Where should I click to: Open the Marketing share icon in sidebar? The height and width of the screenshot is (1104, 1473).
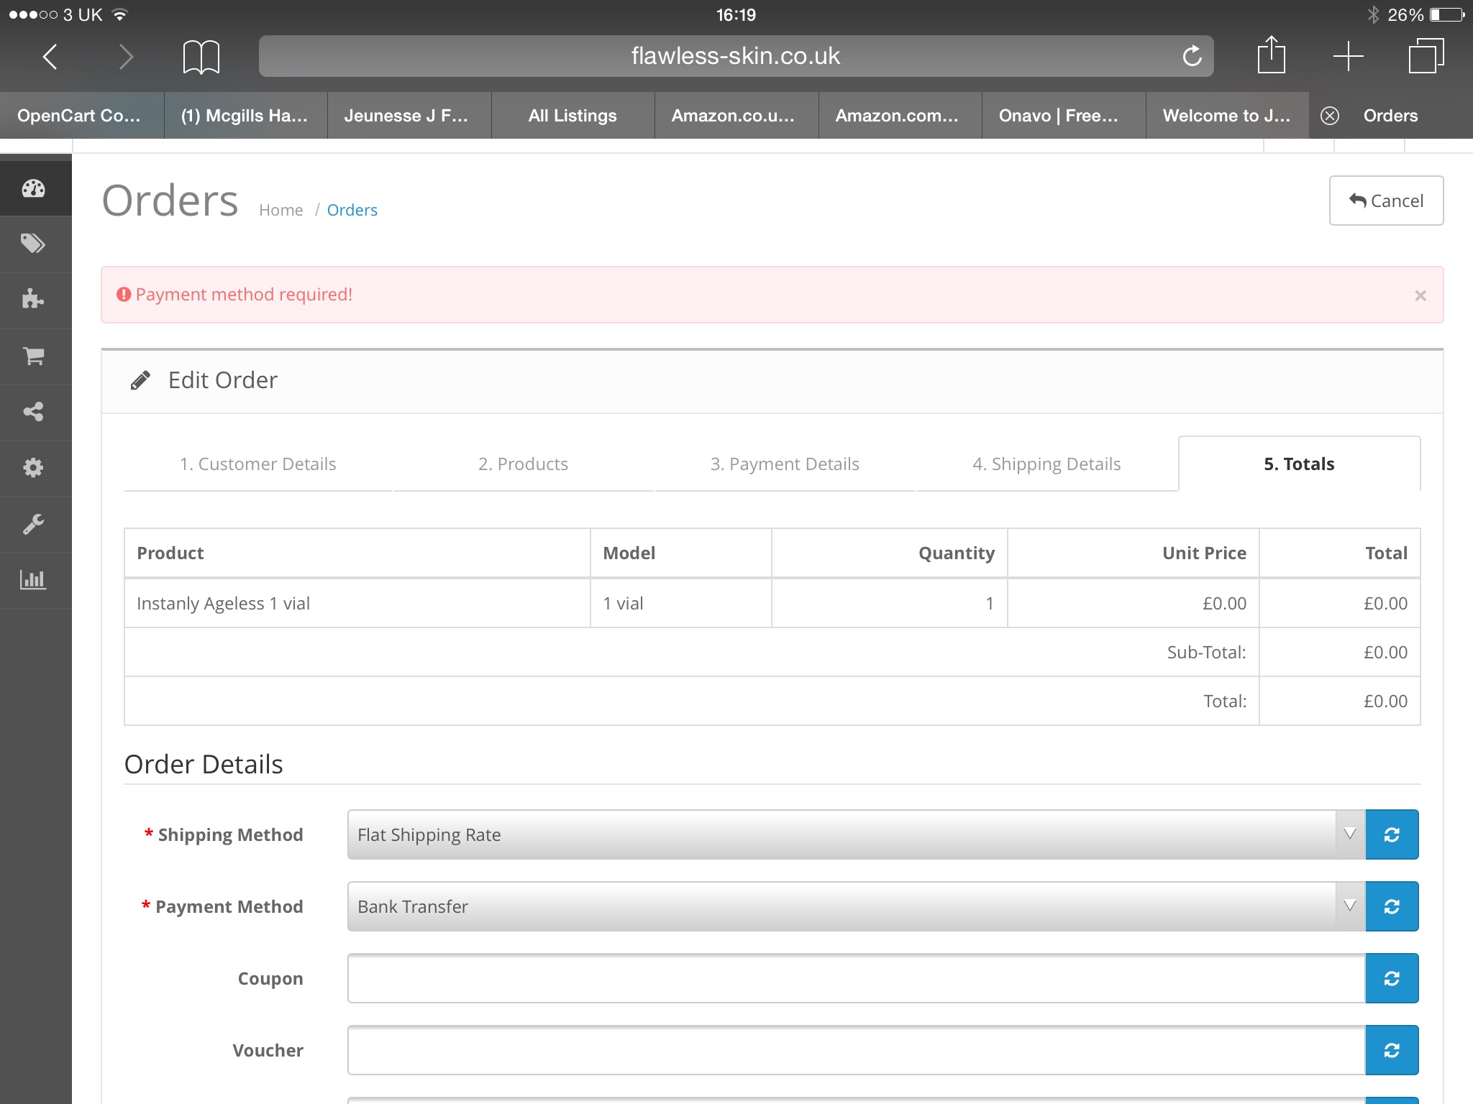pos(34,412)
